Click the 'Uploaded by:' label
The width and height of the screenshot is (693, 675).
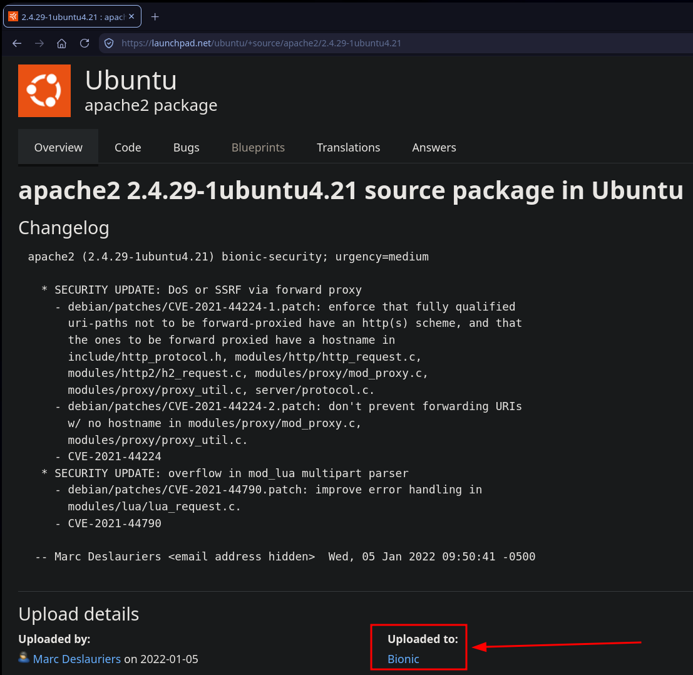[54, 639]
